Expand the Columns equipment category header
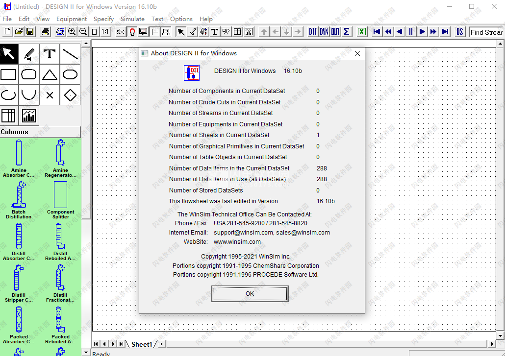Viewport: 505px width, 356px height. [40, 132]
